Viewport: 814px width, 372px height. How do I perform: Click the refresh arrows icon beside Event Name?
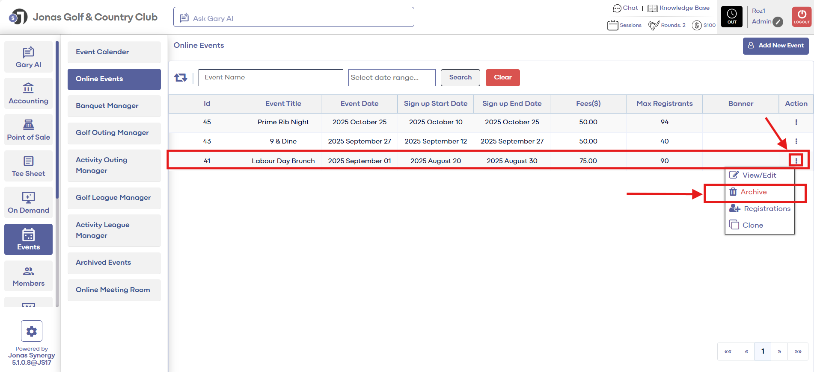point(181,77)
